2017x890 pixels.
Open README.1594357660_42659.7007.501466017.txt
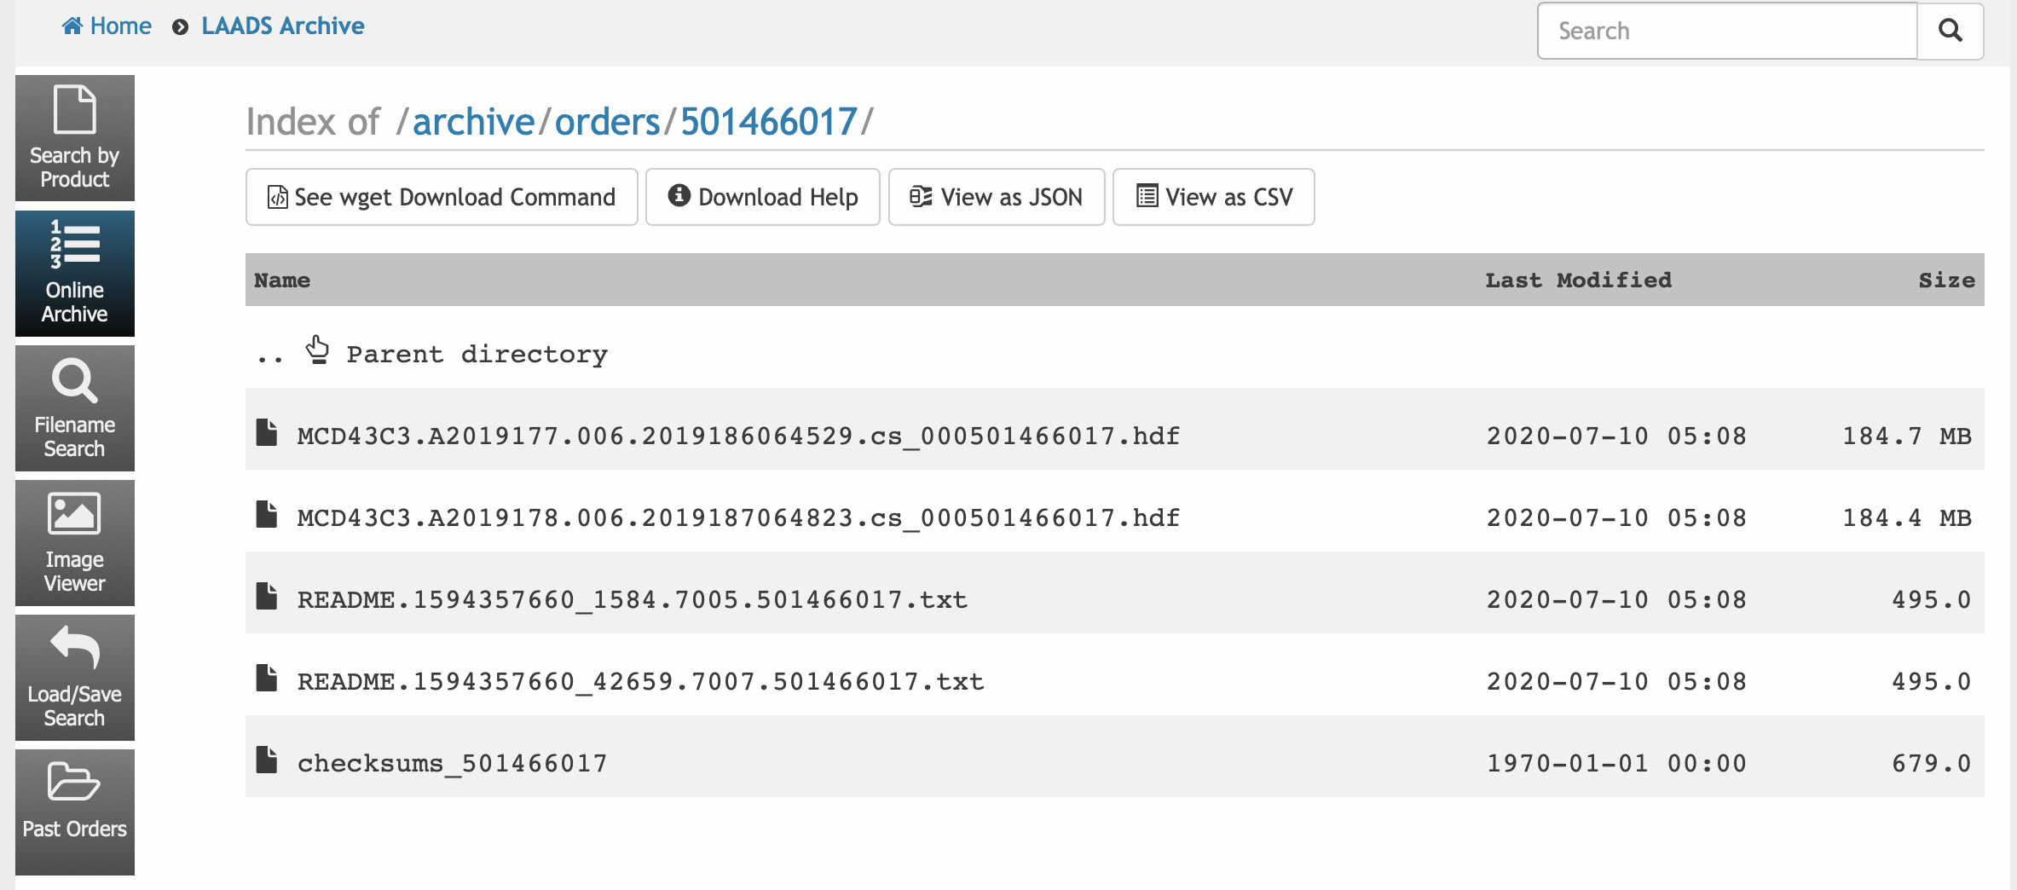click(640, 682)
